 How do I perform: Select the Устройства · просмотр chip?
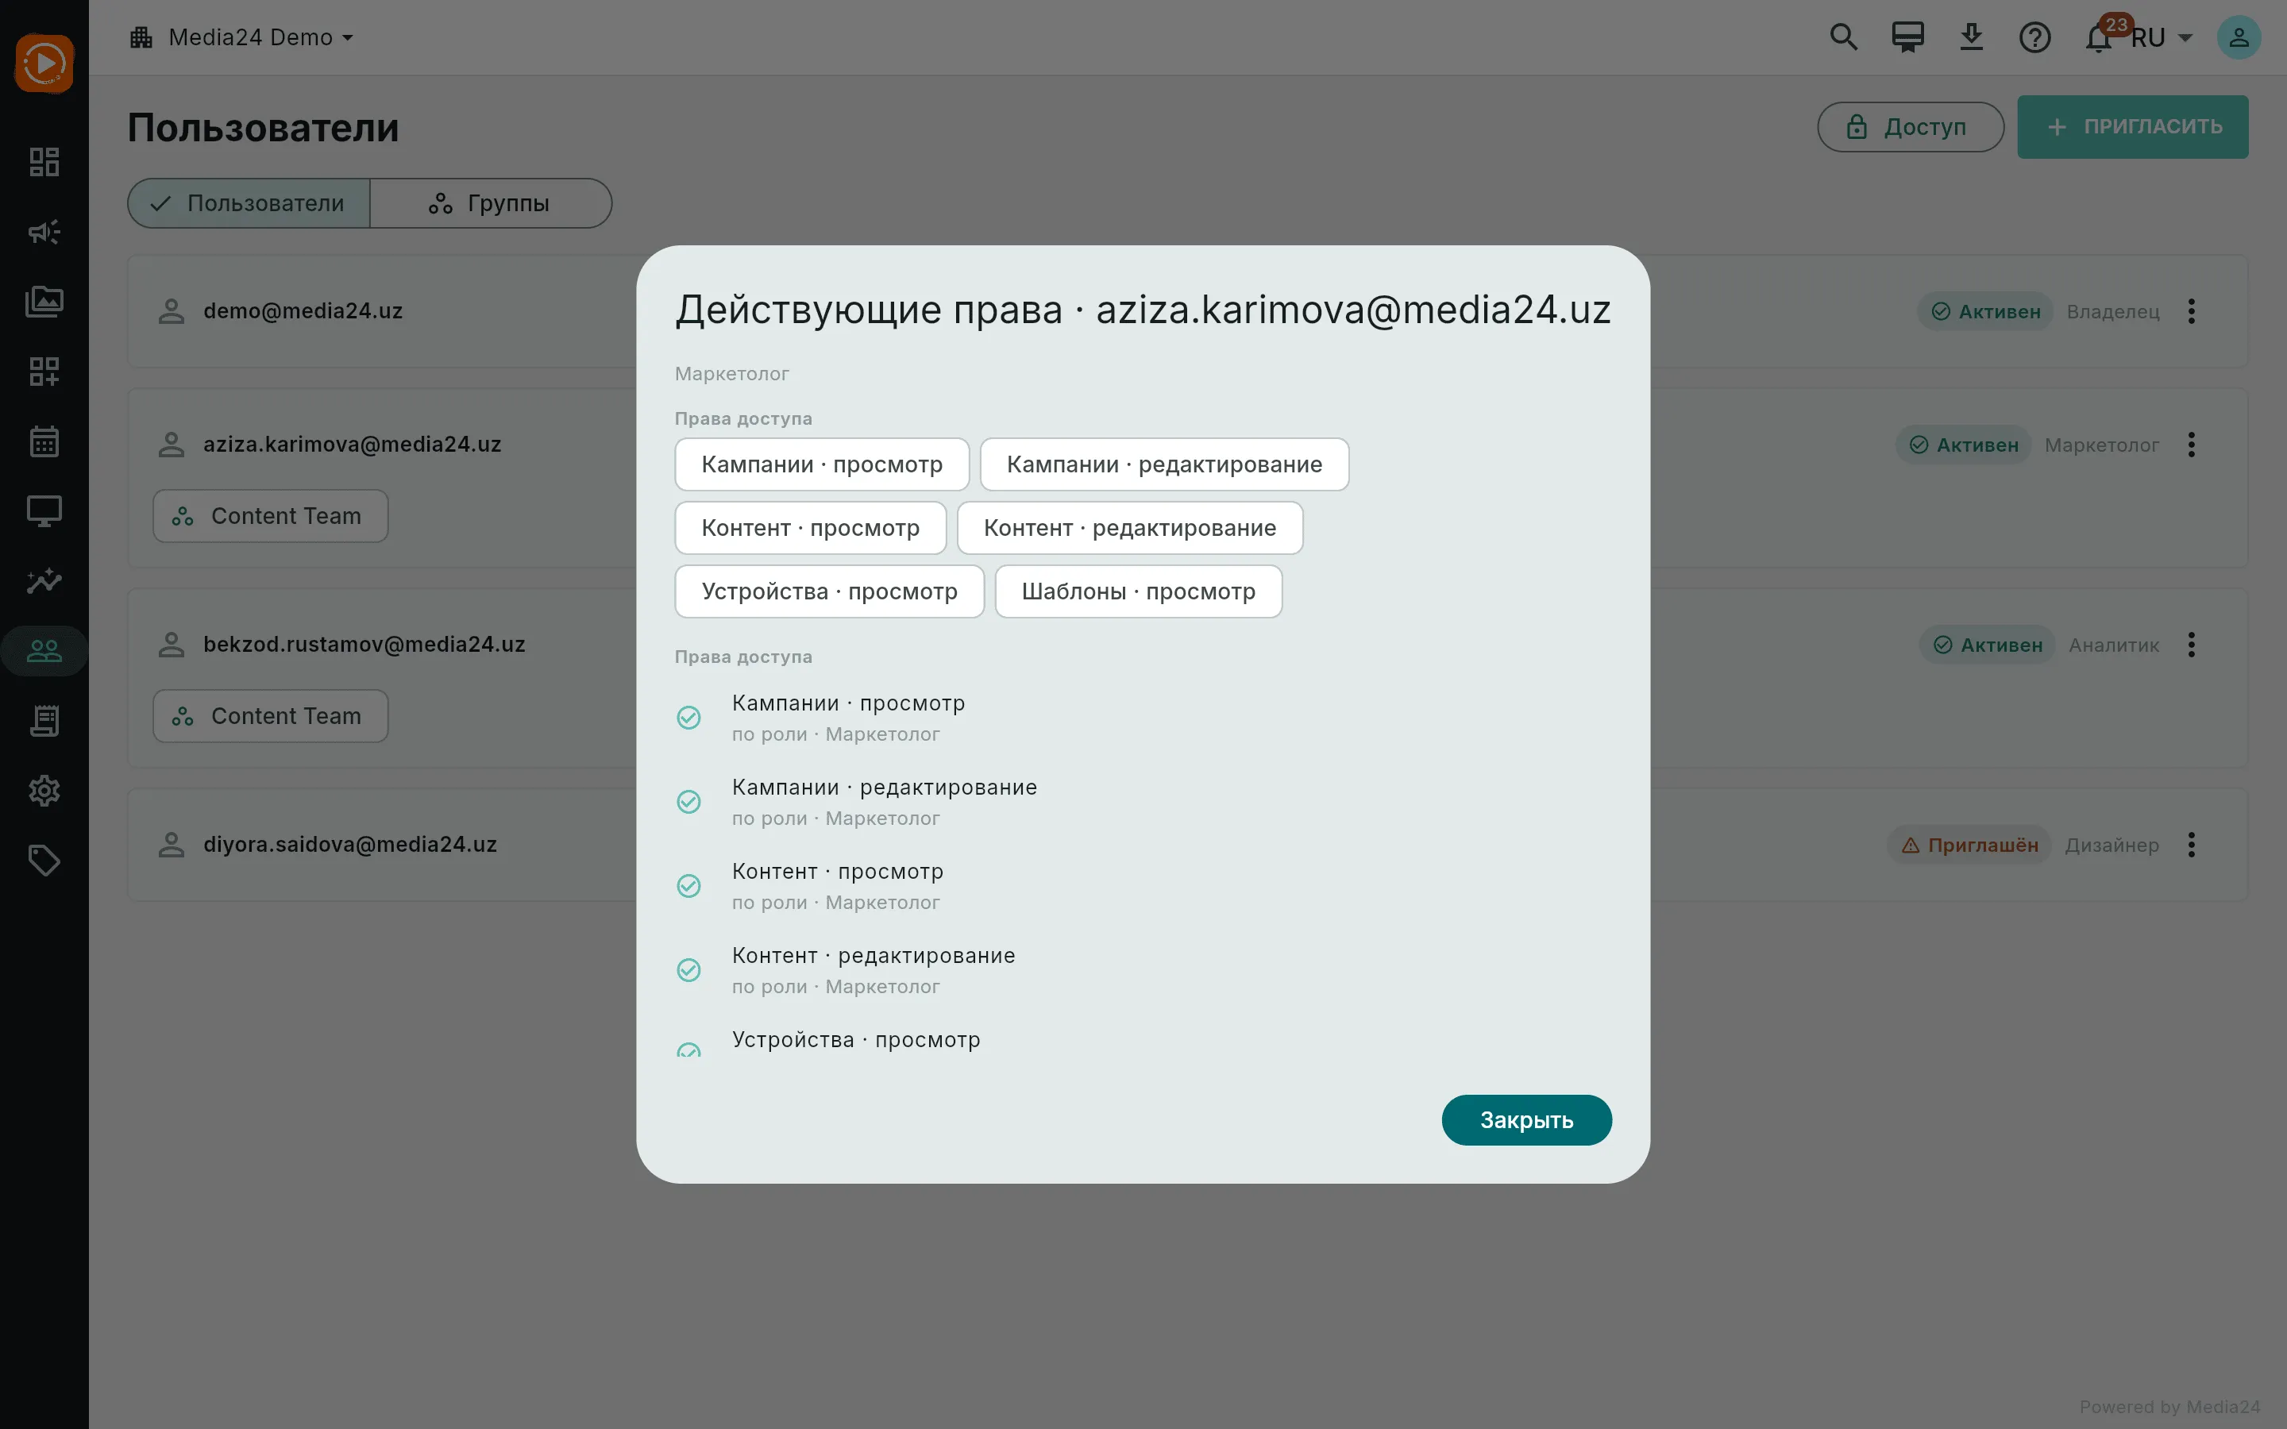829,591
